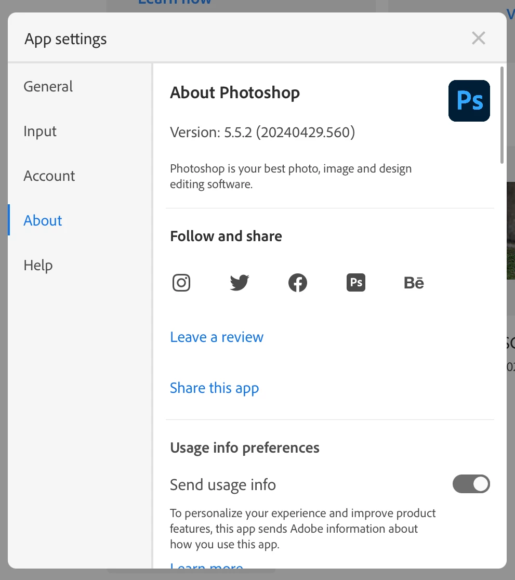This screenshot has height=580, width=515.
Task: Click the Usage info preferences heading
Action: [x=245, y=448]
